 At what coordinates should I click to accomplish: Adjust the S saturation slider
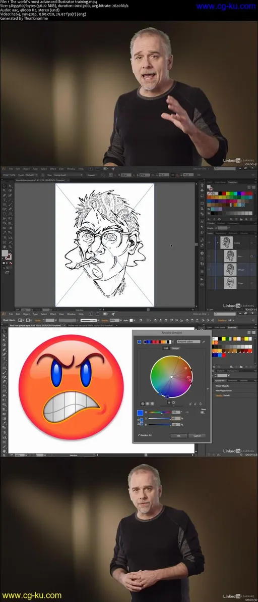click(x=160, y=419)
